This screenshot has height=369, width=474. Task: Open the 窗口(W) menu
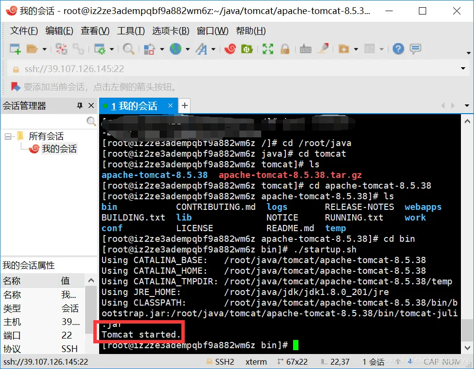212,31
